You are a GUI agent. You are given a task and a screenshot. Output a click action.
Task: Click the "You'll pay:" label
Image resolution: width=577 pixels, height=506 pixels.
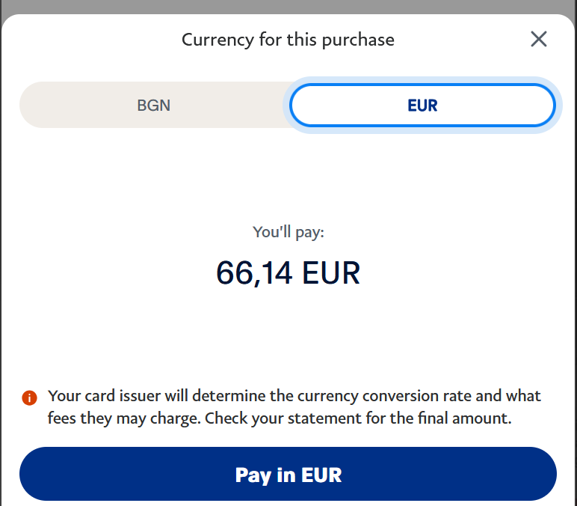[288, 232]
